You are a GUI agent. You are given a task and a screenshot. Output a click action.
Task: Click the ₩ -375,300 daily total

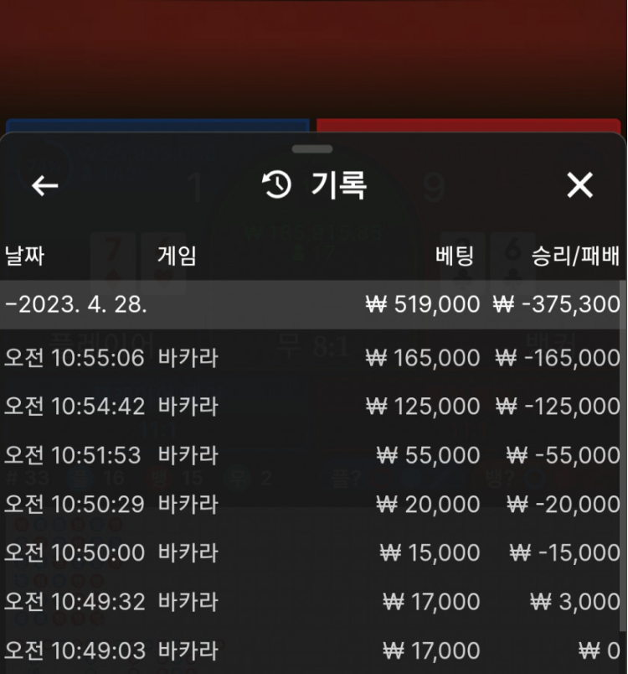click(556, 304)
